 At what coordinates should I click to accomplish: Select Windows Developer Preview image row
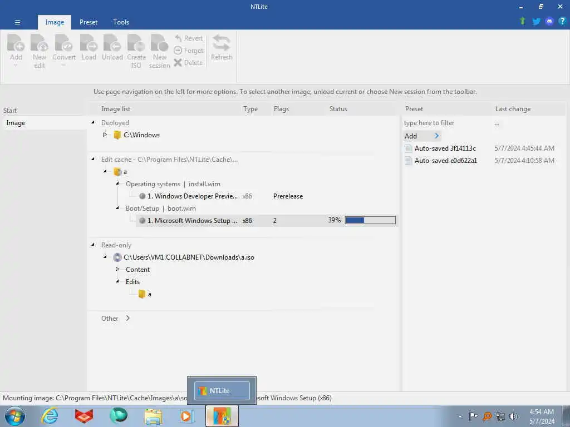[x=267, y=196]
